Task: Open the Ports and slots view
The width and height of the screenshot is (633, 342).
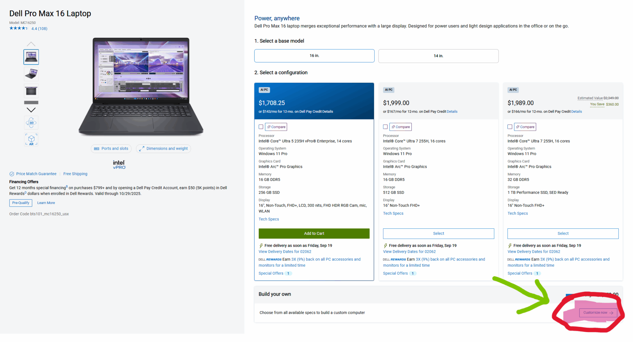Action: 111,149
